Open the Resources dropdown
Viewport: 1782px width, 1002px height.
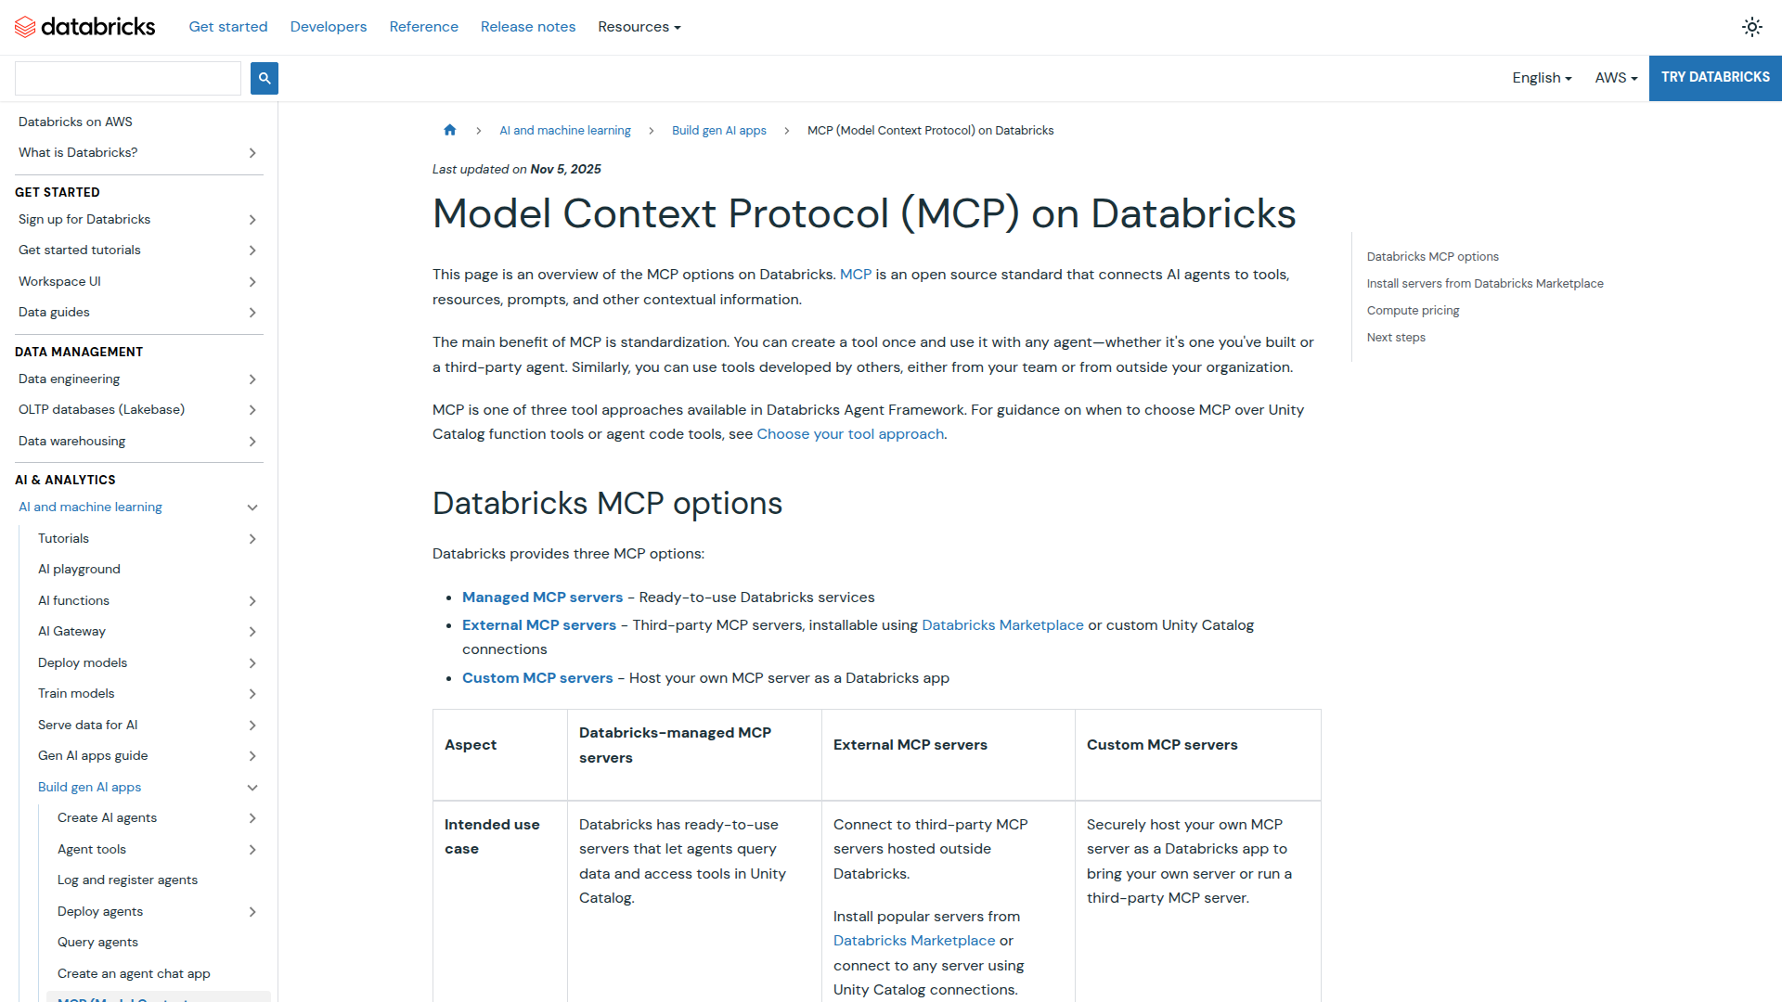pos(639,27)
